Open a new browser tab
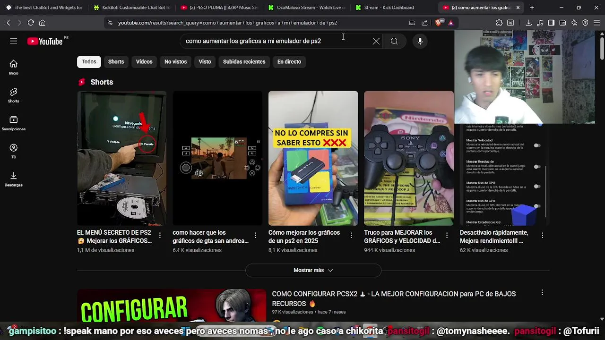605x340 pixels. click(532, 8)
